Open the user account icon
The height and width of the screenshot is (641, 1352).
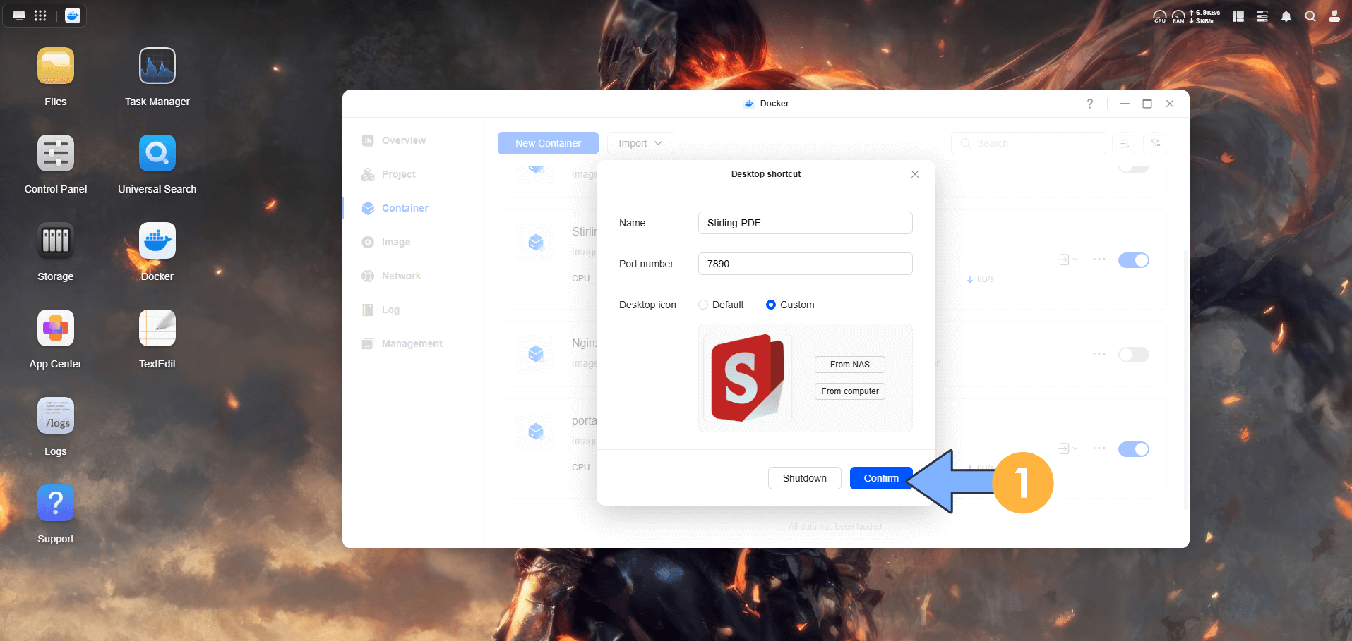point(1334,16)
